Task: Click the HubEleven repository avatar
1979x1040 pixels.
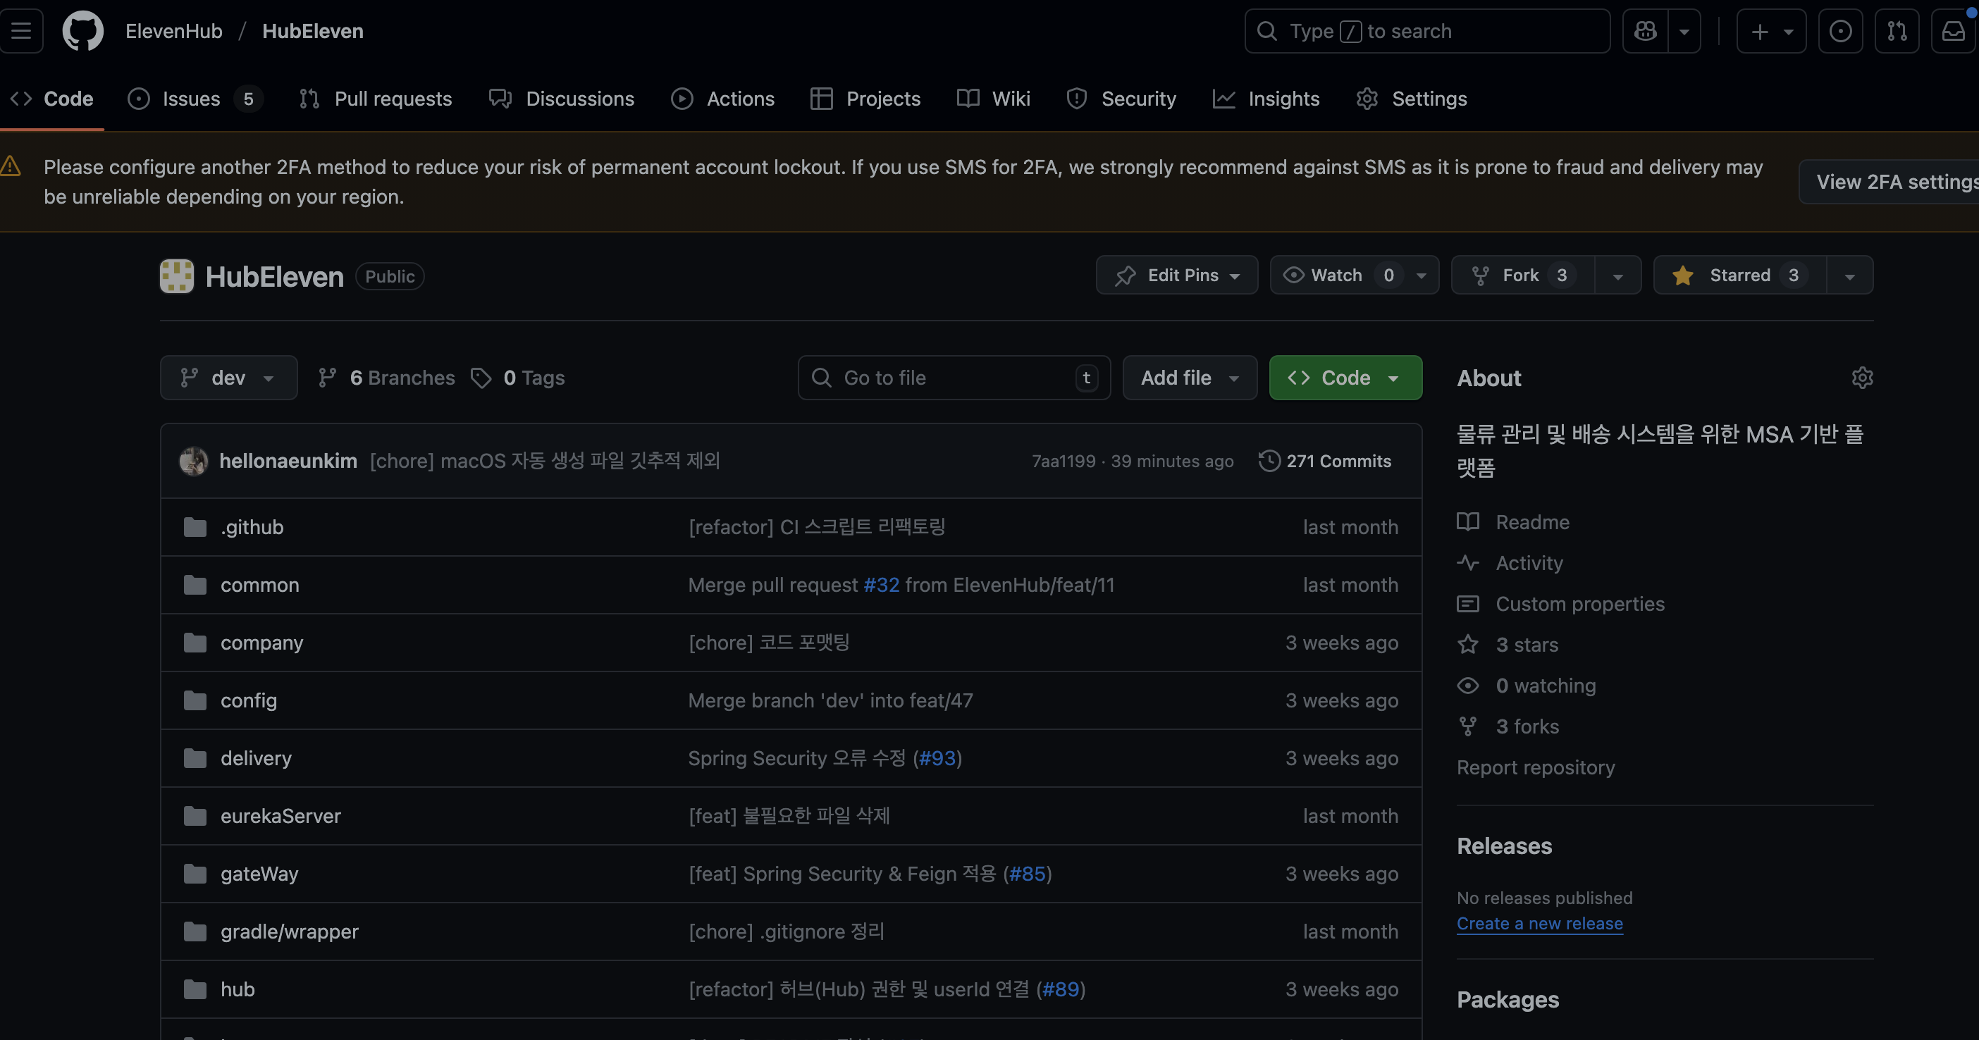Action: [177, 276]
